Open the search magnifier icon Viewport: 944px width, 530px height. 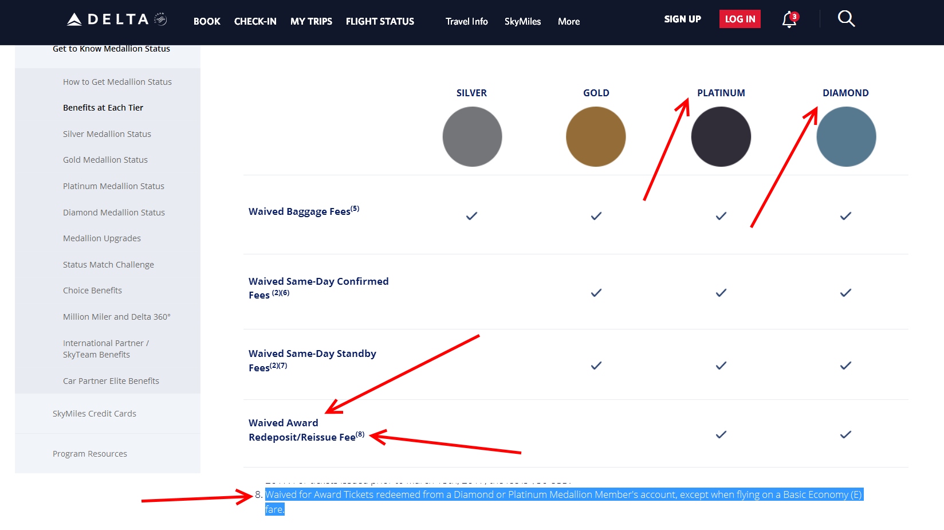click(846, 19)
